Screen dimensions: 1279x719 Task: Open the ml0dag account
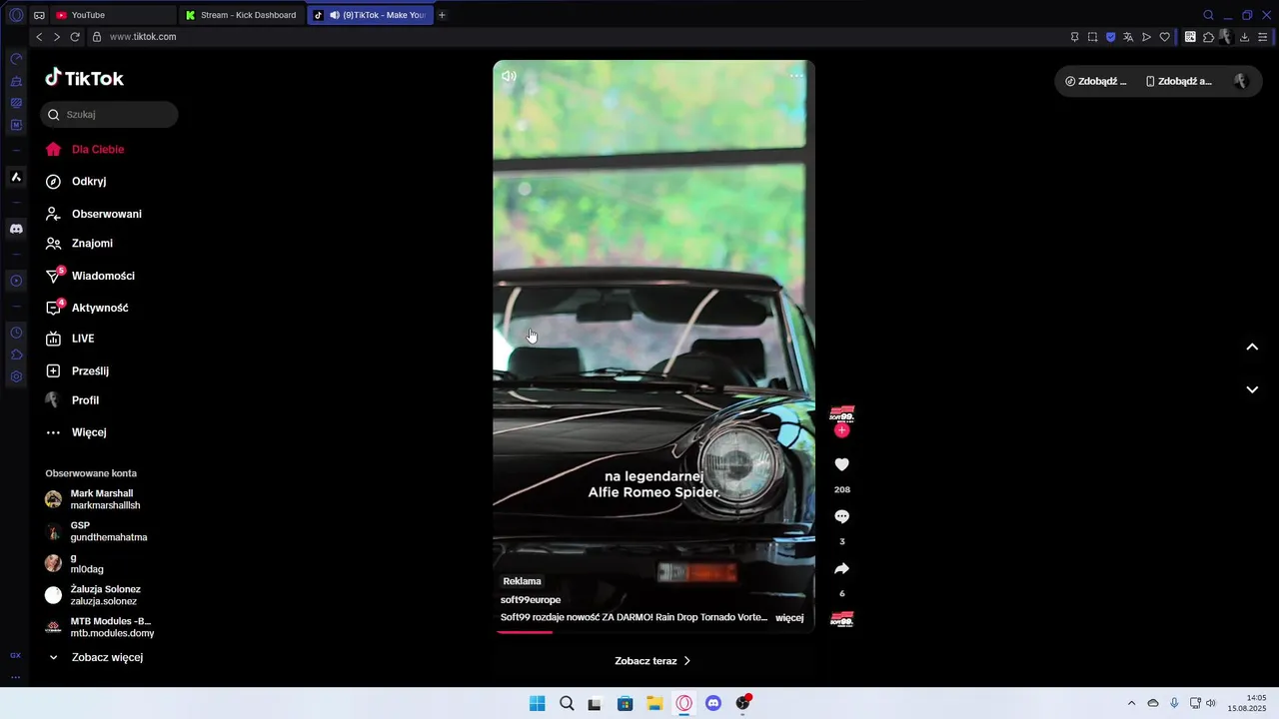point(75,563)
